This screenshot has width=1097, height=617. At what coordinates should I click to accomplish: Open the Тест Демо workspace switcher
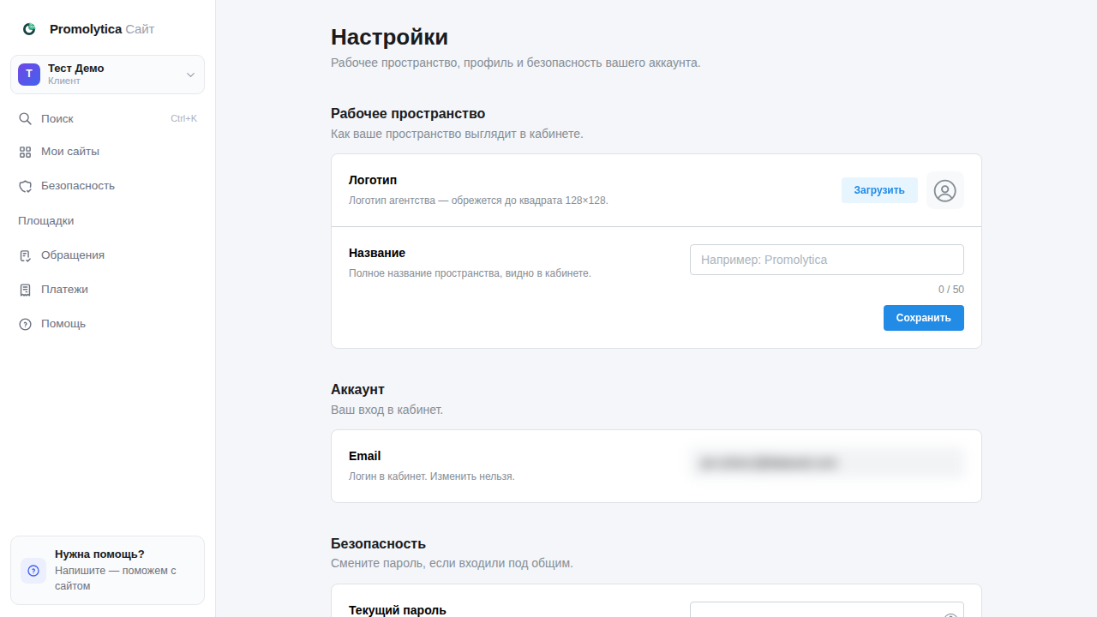[x=107, y=75]
